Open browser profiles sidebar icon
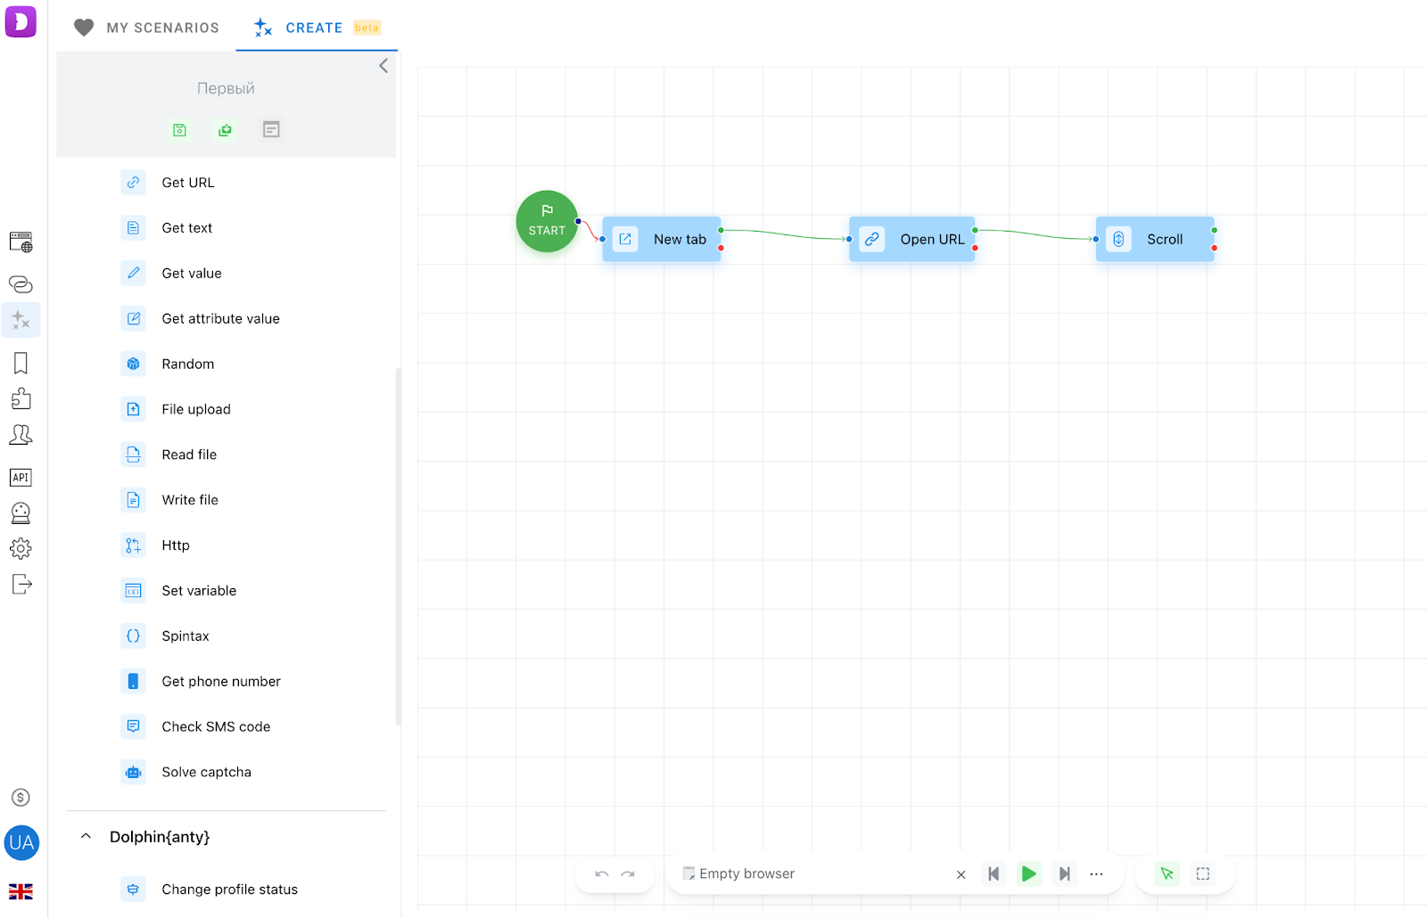Image resolution: width=1427 pixels, height=918 pixels. (x=21, y=242)
